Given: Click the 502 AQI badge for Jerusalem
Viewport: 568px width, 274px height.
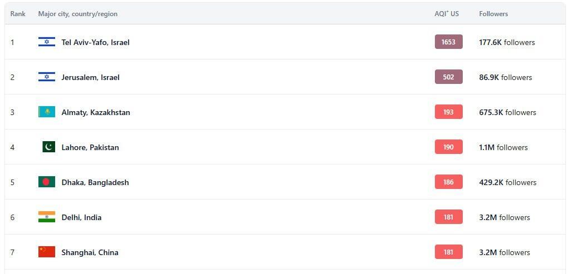Looking at the screenshot, I should tap(448, 77).
